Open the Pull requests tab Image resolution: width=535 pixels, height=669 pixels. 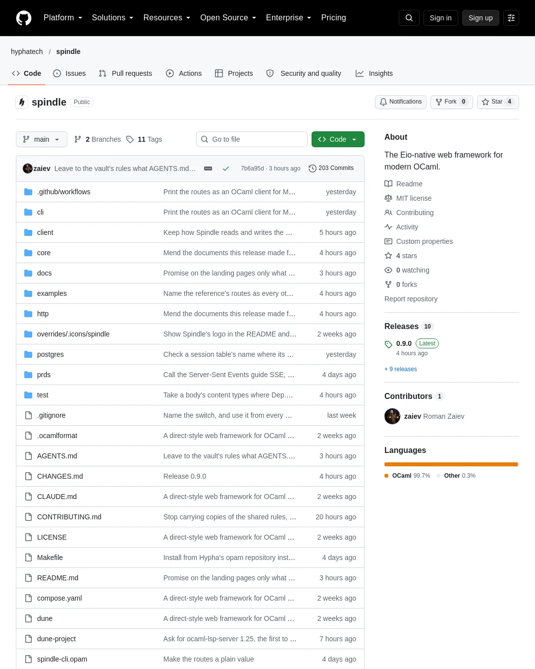click(125, 73)
